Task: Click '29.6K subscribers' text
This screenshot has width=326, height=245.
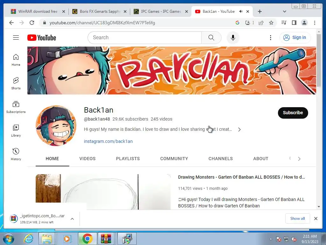Action: click(130, 119)
